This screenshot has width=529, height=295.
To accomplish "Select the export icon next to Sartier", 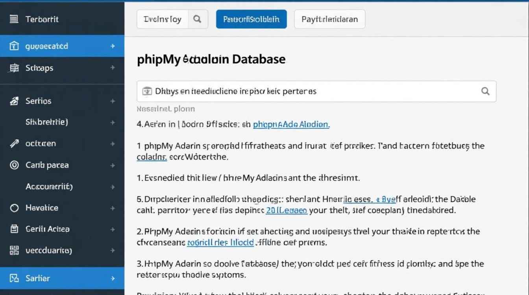I will [14, 278].
